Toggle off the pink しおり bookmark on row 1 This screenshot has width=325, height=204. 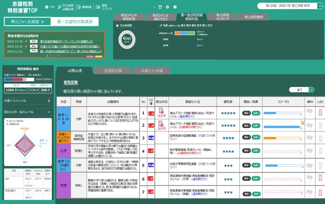pyautogui.click(x=320, y=112)
